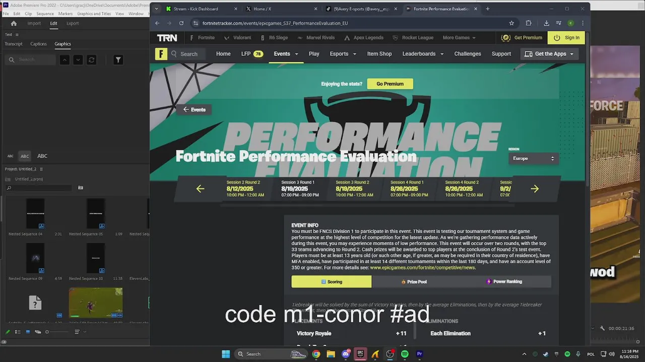Switch to the Export workspace tab
The width and height of the screenshot is (645, 362).
73,23
